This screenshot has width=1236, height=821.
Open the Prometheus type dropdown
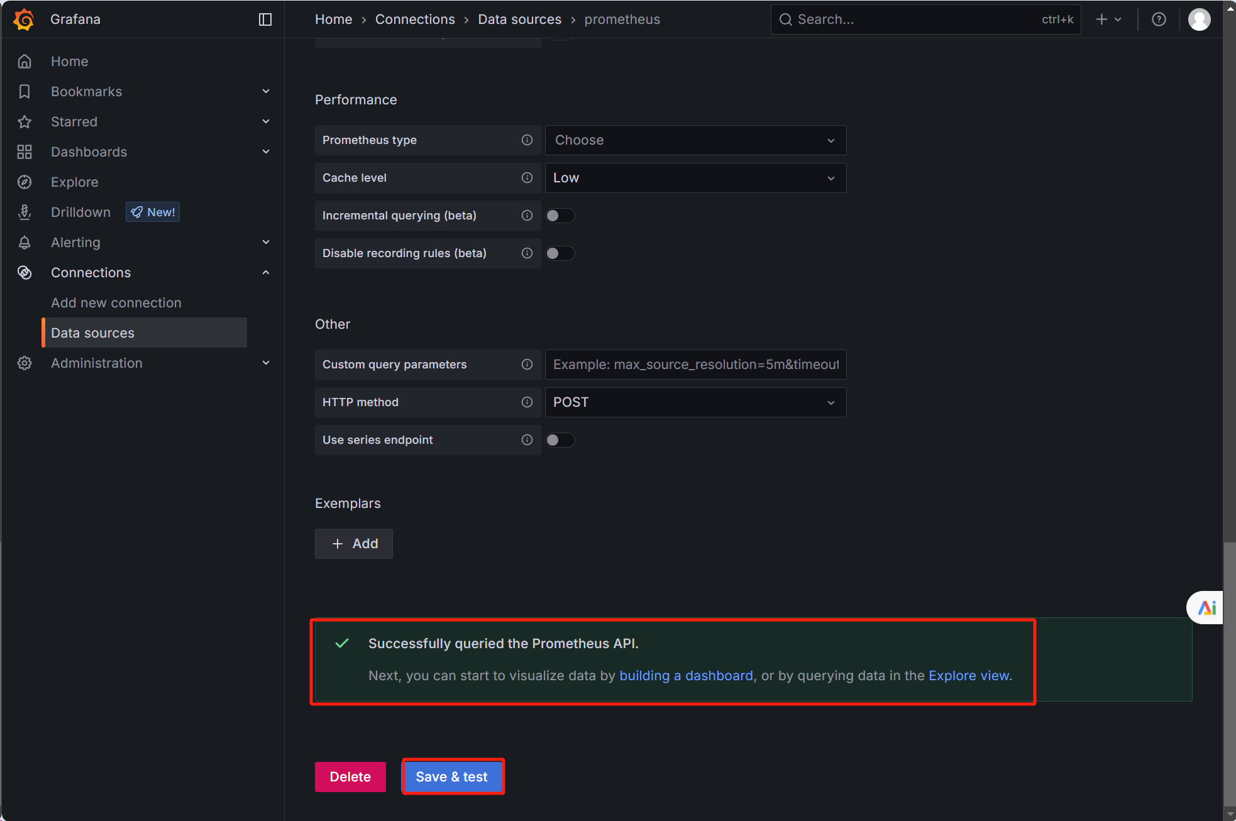pyautogui.click(x=695, y=140)
